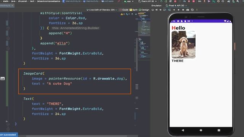
Task: Click the ImageCard( function call
Action: pos(34,73)
